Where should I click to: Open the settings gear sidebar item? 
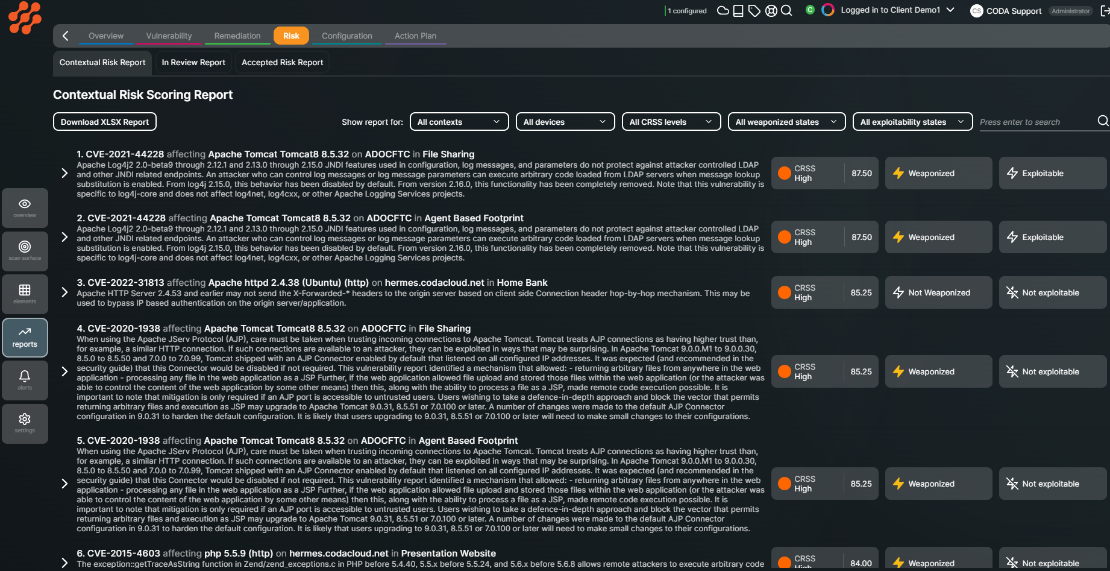click(x=25, y=423)
